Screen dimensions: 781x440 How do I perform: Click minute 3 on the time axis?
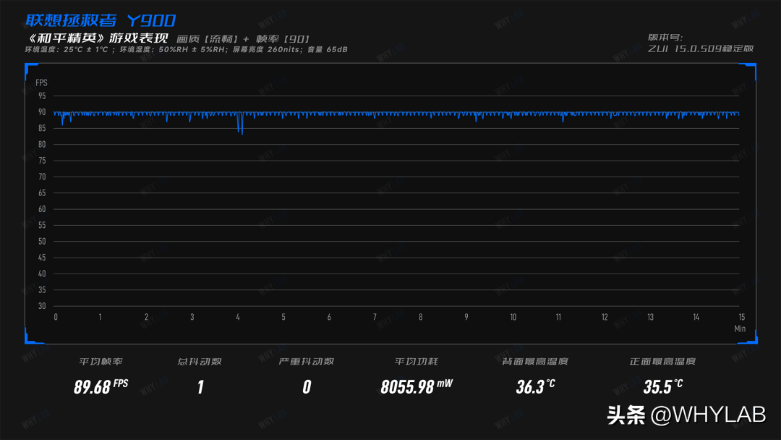coord(192,317)
